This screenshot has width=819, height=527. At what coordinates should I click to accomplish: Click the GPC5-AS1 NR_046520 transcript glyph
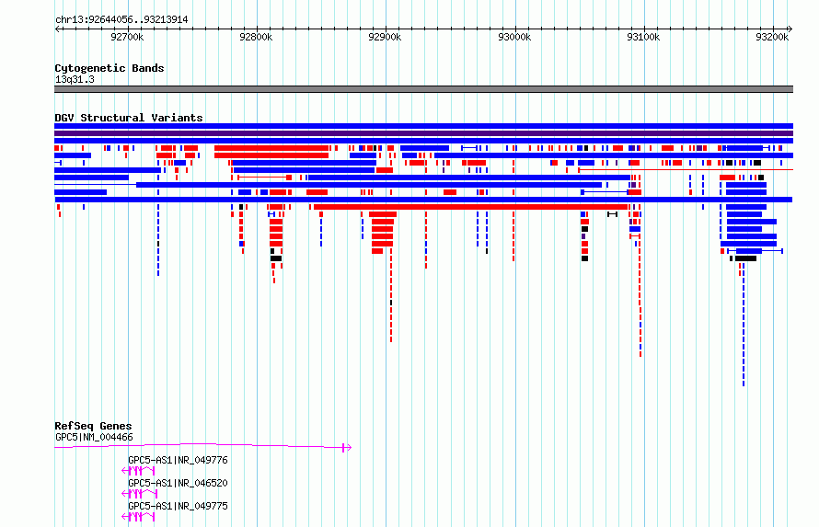pos(139,494)
